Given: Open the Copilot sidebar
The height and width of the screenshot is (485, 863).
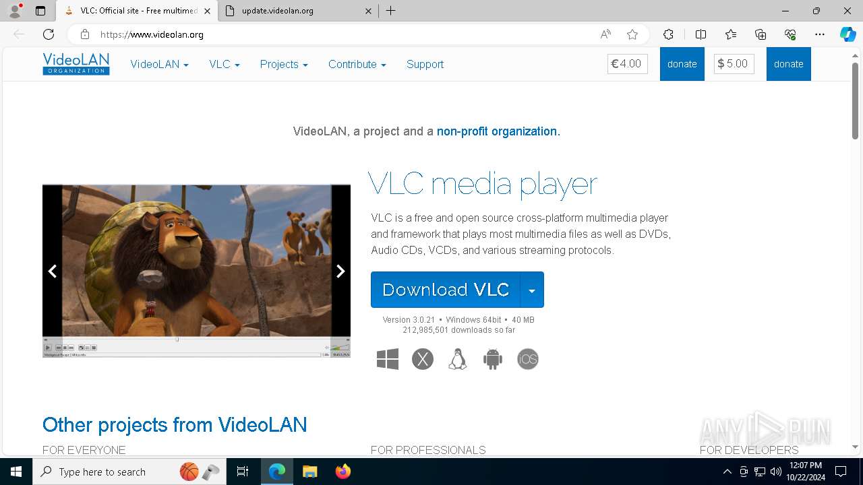Looking at the screenshot, I should click(x=848, y=34).
